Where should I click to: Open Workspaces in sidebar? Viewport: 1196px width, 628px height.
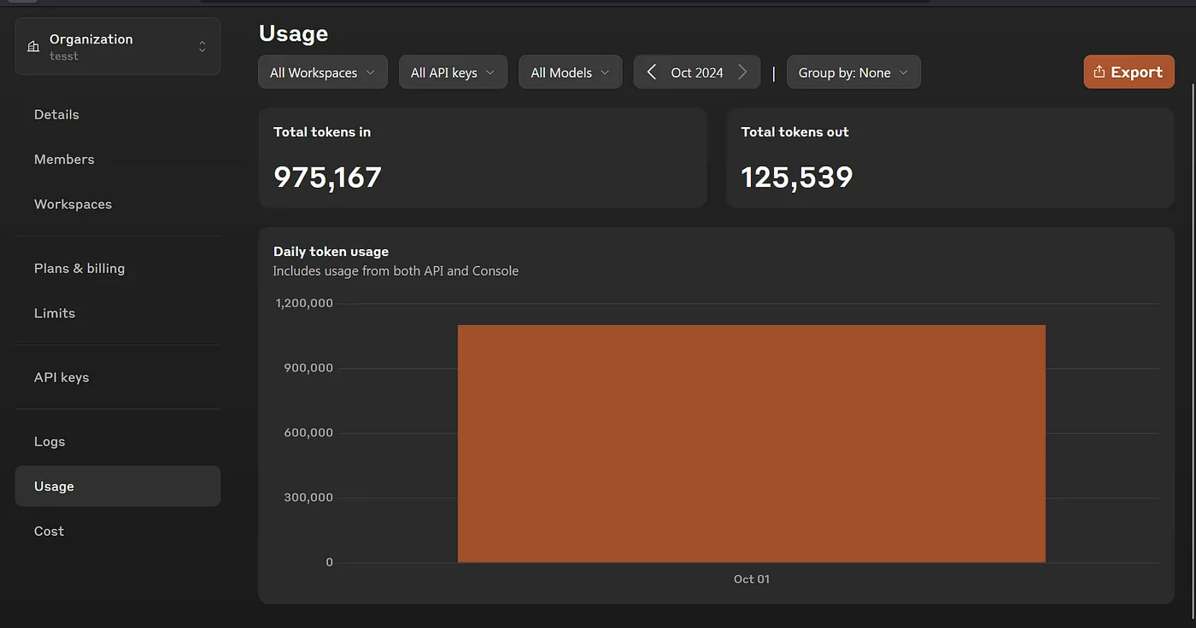pos(73,204)
